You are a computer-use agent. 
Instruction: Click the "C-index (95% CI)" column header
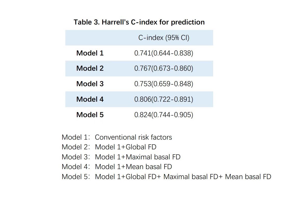click(164, 38)
